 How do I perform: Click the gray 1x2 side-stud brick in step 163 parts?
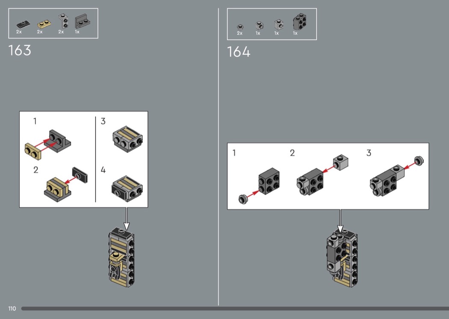pyautogui.click(x=63, y=21)
